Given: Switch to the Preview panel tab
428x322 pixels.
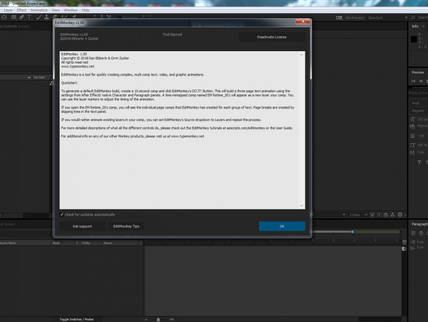Looking at the screenshot, I should point(418,72).
